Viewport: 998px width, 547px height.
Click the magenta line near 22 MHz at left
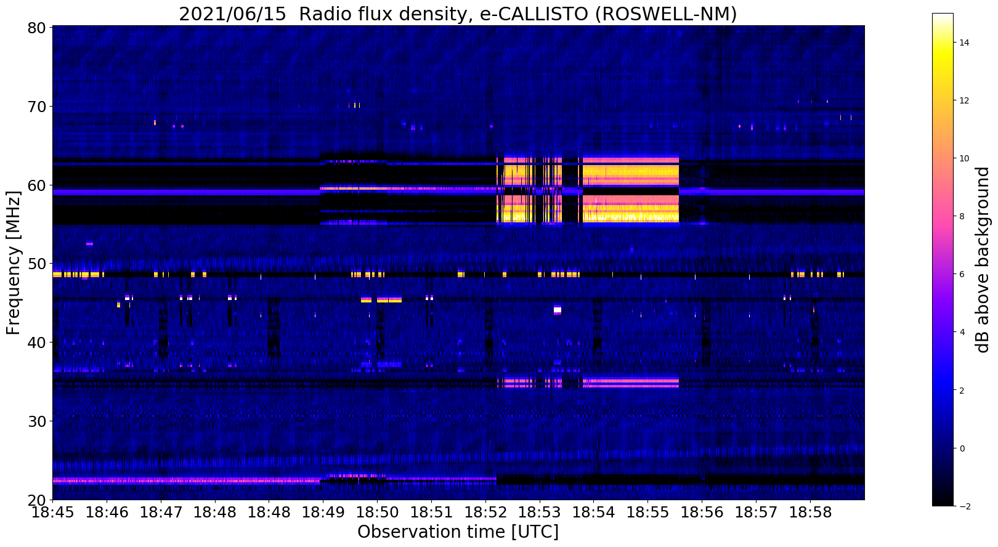(186, 480)
